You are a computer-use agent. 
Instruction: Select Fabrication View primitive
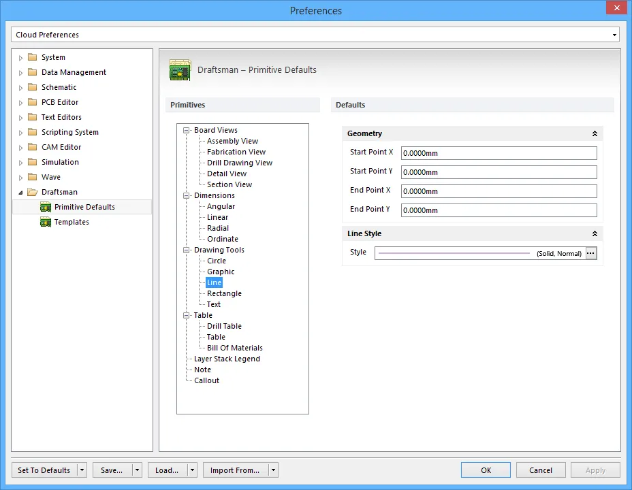tap(236, 152)
